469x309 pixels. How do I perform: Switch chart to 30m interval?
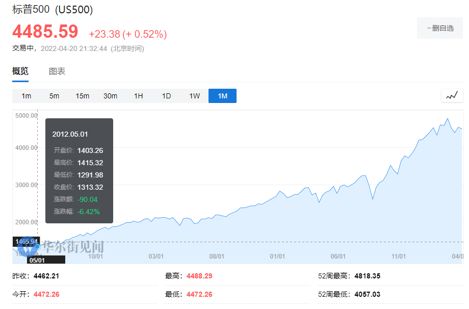click(110, 96)
